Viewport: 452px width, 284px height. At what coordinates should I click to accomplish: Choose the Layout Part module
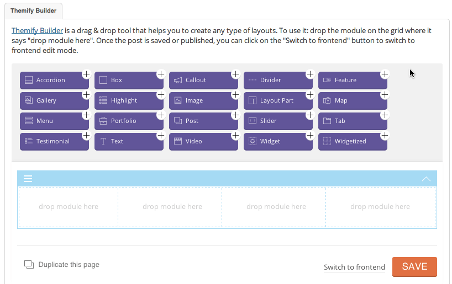(276, 101)
